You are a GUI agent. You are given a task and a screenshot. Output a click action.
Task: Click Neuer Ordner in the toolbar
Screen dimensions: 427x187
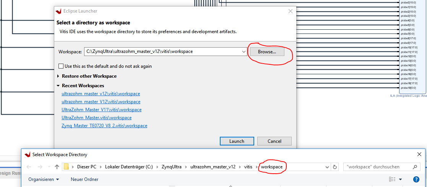pyautogui.click(x=84, y=179)
